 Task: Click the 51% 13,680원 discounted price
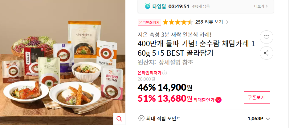click(165, 99)
